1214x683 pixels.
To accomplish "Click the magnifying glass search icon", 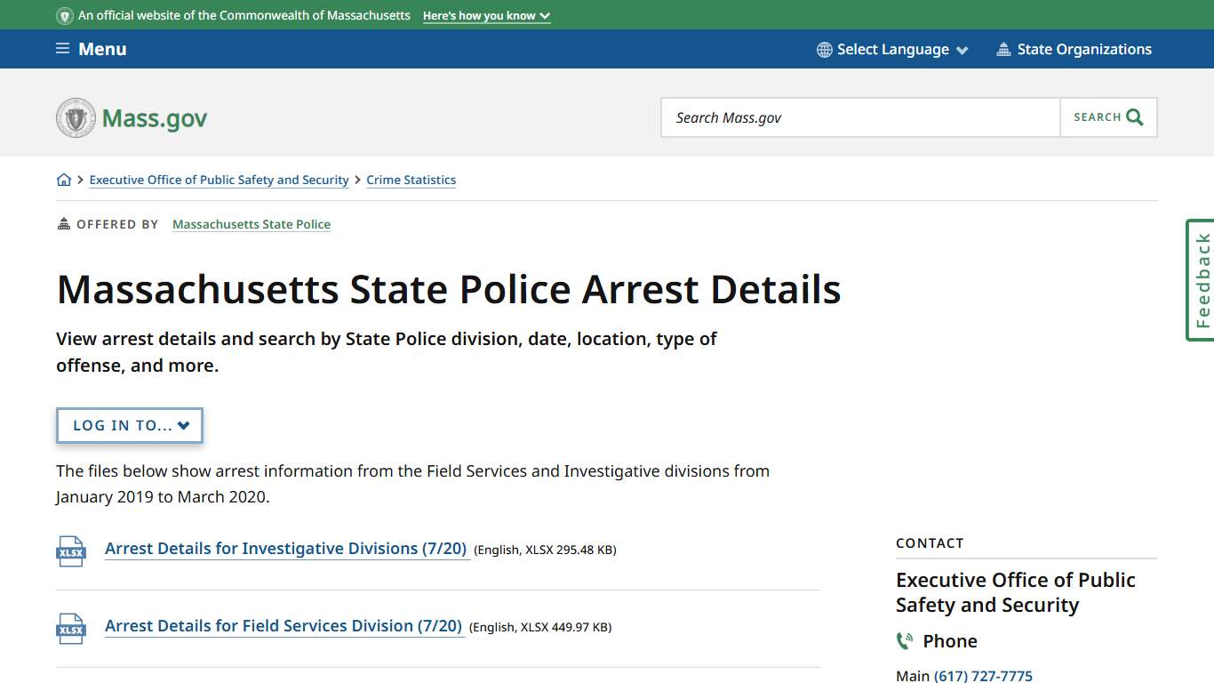I will click(x=1134, y=117).
